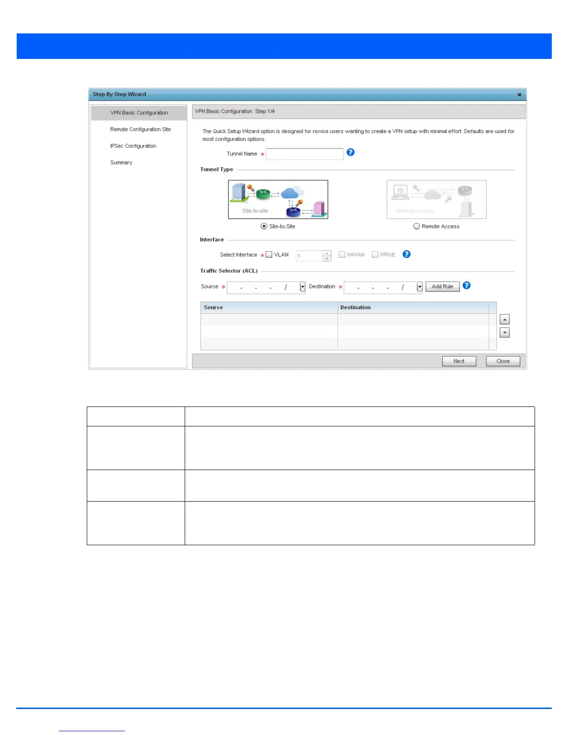
Task: Select the Site-to-Site radio button
Action: point(264,226)
